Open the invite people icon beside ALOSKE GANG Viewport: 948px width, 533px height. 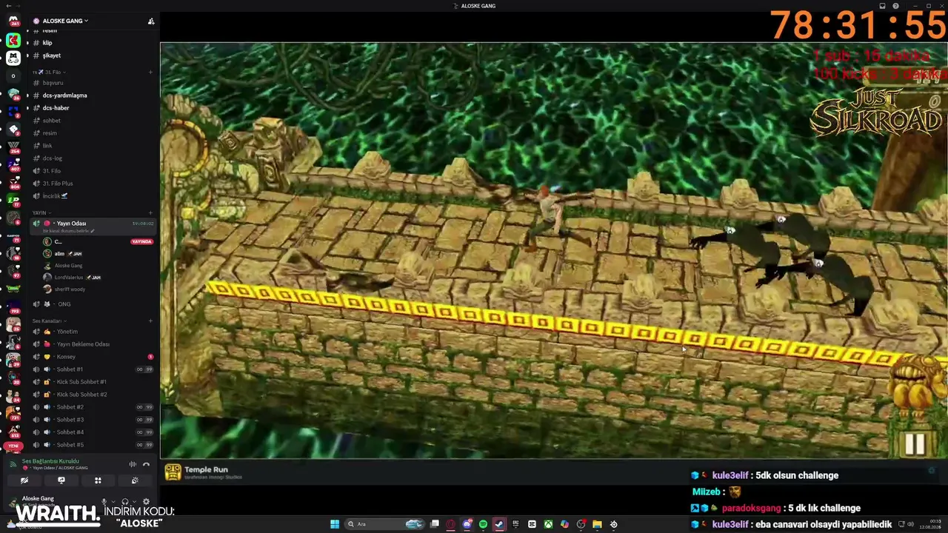(x=151, y=21)
